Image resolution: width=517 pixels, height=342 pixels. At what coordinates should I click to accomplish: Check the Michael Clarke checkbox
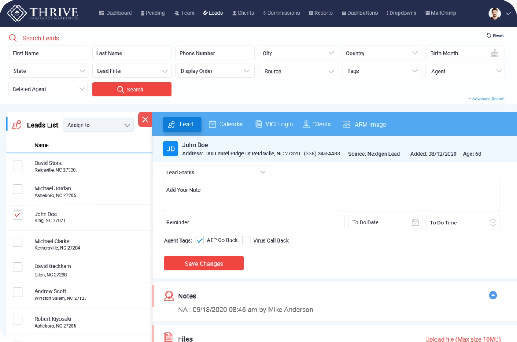[x=18, y=242]
